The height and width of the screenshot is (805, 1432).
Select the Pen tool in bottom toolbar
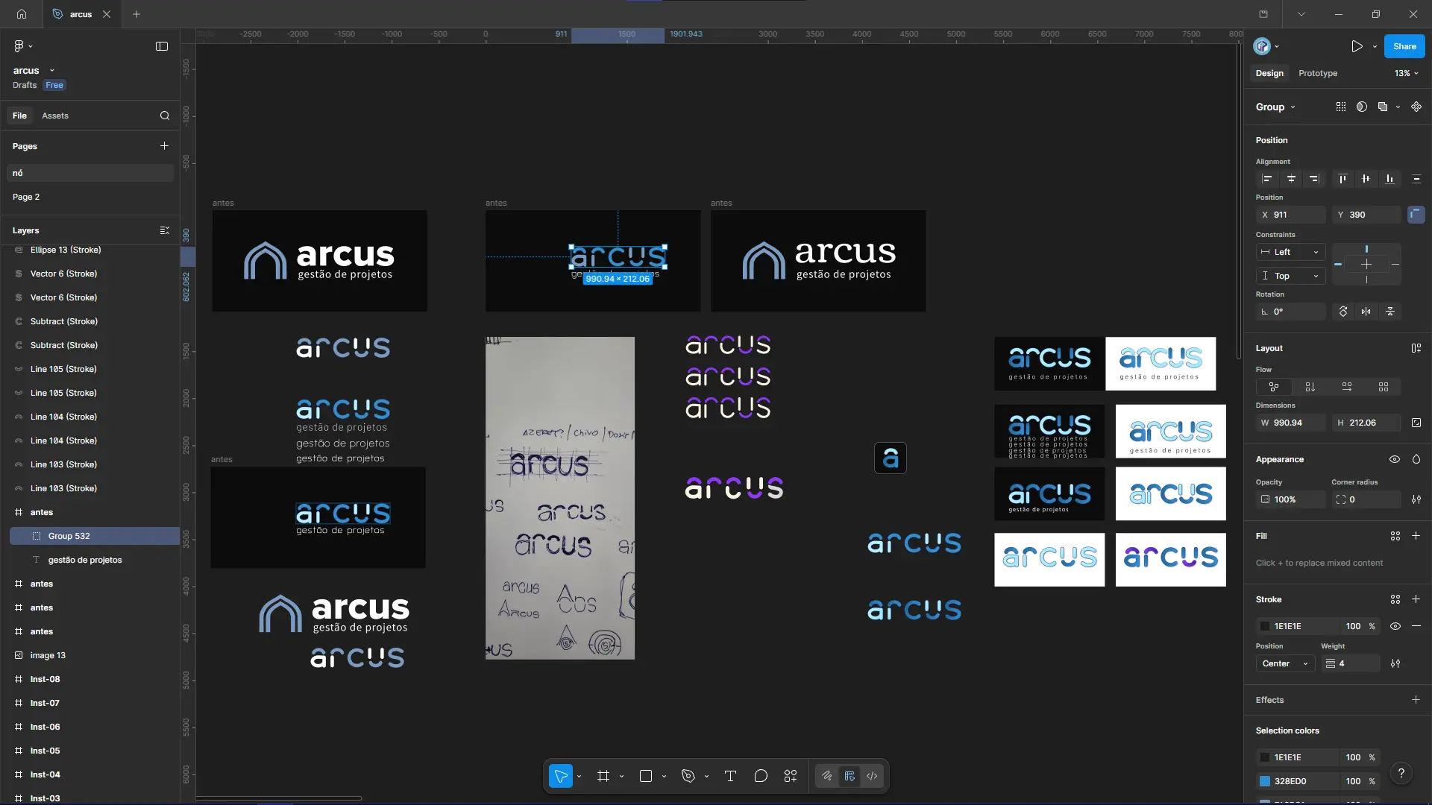pyautogui.click(x=688, y=776)
